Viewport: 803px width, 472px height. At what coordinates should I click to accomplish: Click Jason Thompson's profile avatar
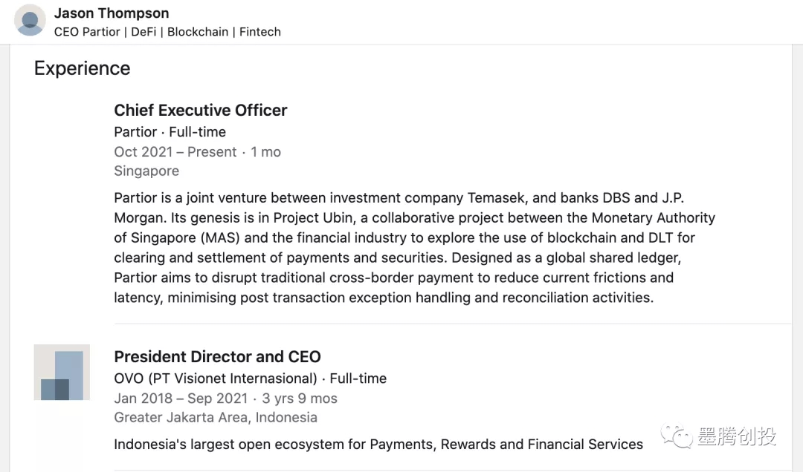30,20
